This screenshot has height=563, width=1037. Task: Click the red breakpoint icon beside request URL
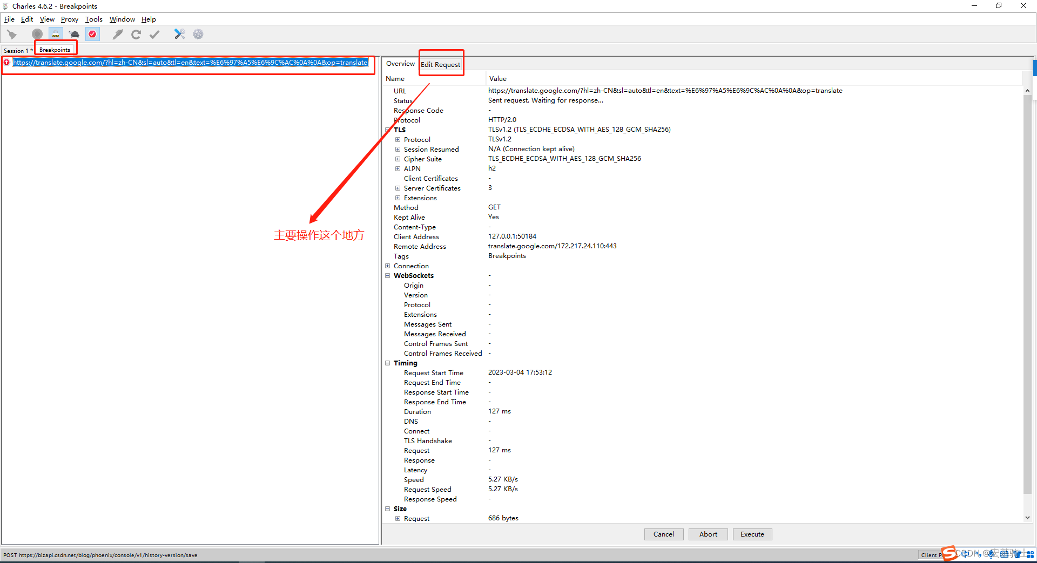6,63
